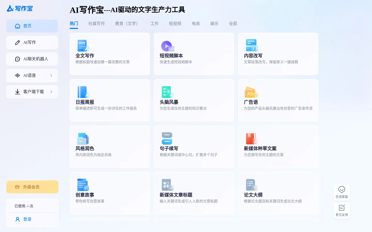Open the 广告语 card title

251,102
